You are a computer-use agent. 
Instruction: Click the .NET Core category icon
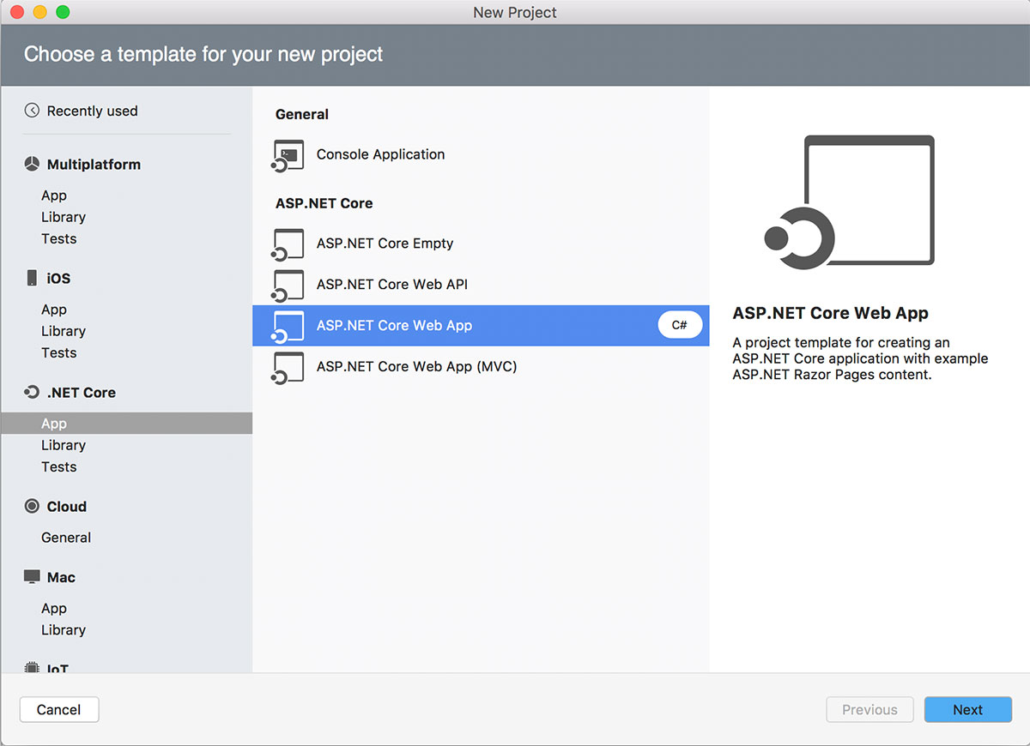pyautogui.click(x=32, y=392)
